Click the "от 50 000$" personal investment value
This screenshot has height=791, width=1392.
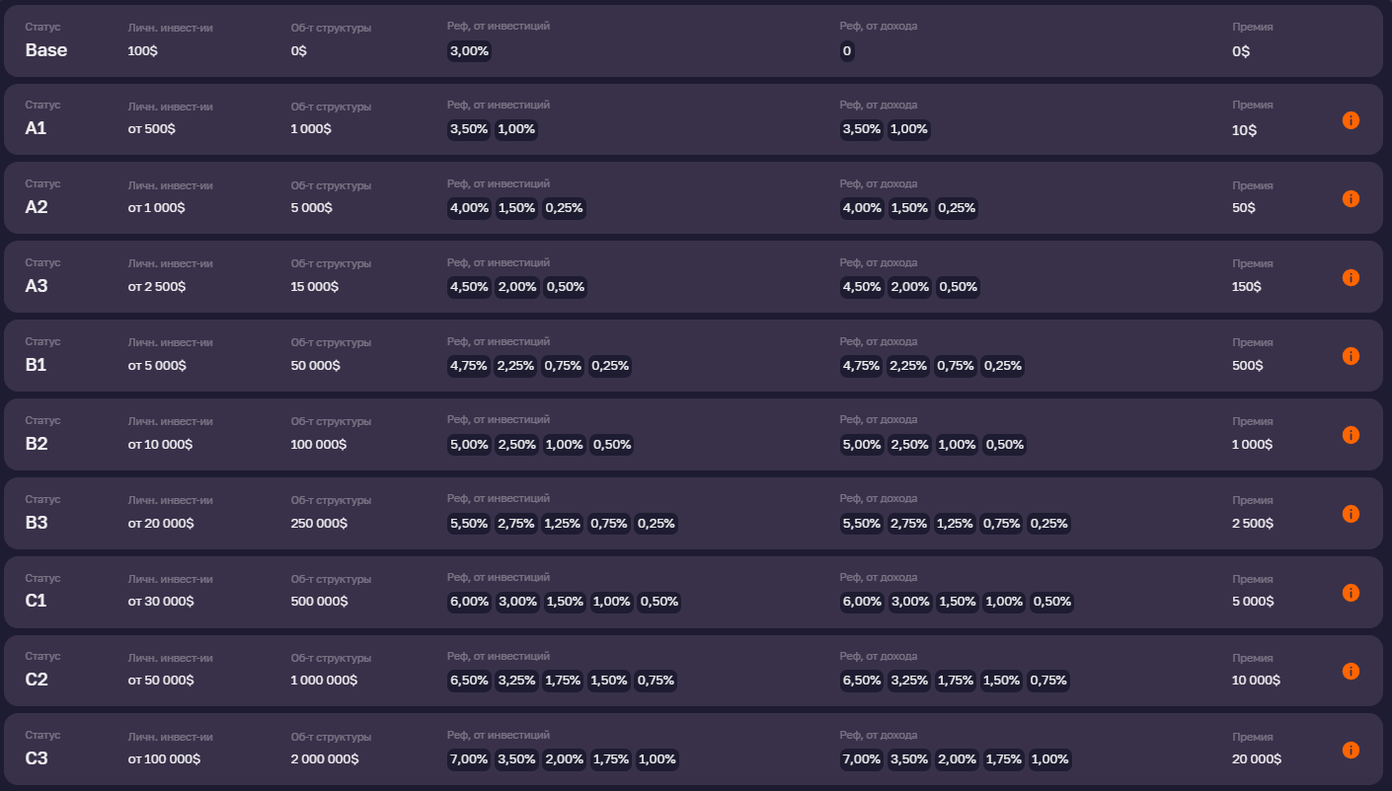pyautogui.click(x=161, y=681)
